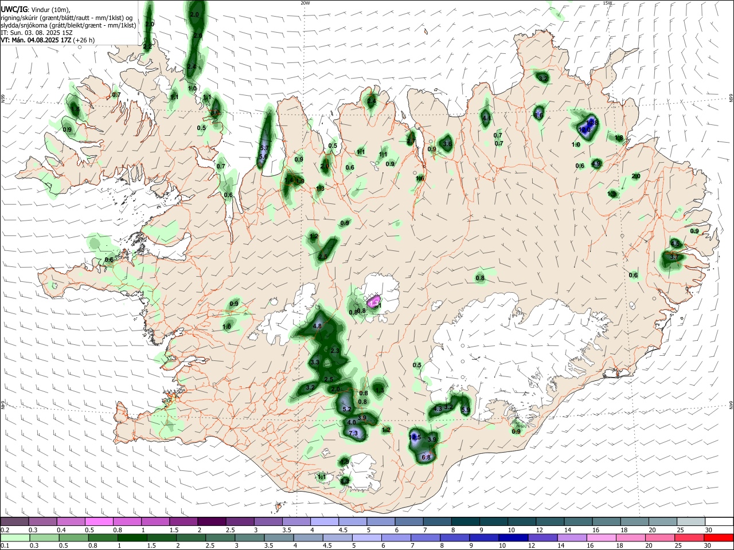Click the initial time line 'IT: Sun. 03. 08. 2025 15Z'

point(37,33)
